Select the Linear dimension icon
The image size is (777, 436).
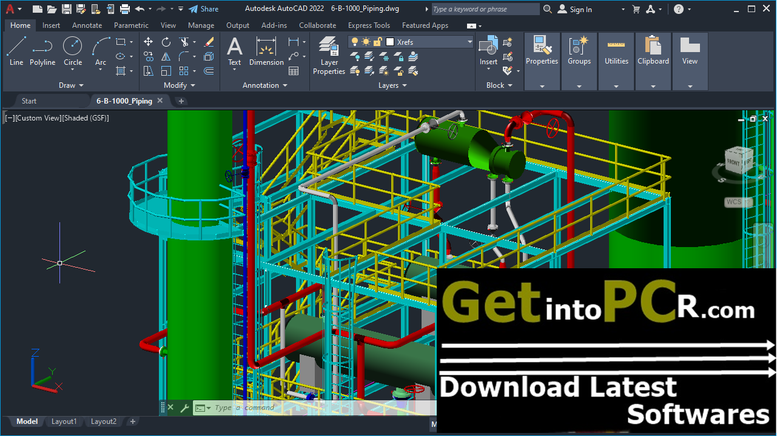(294, 42)
